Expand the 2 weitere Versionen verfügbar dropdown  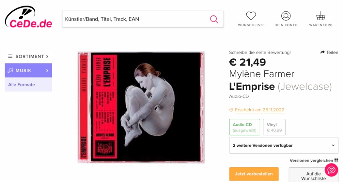284,145
